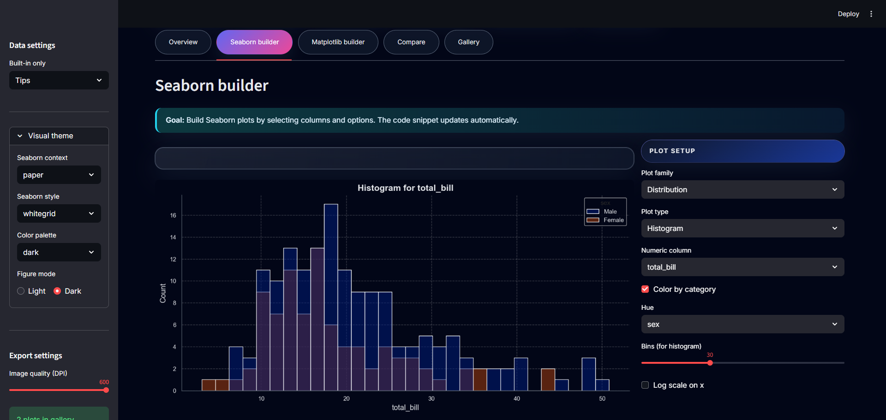Select the Light figure mode
886x420 pixels.
(21, 291)
